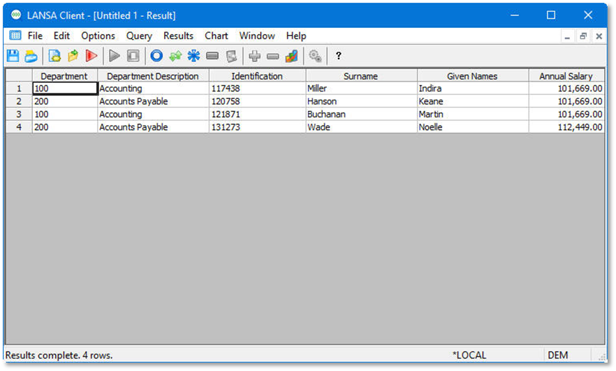Select row header number 2
This screenshot has height=371, width=616.
(19, 101)
